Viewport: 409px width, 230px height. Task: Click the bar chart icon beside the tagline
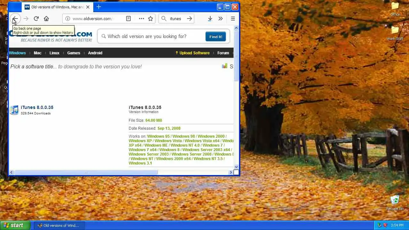[225, 66]
